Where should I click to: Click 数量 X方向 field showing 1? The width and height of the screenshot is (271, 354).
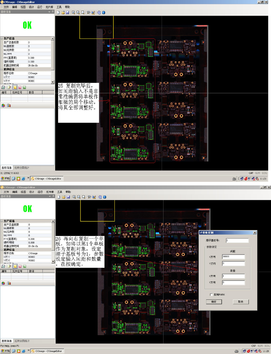coord(233,276)
